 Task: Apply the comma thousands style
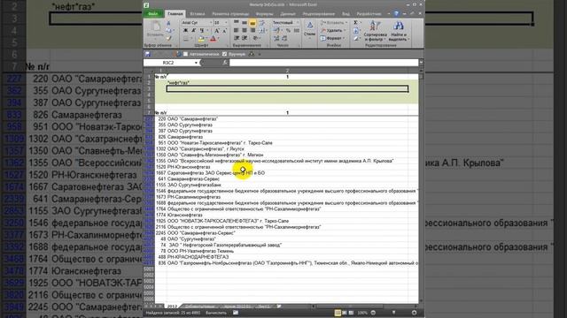(x=297, y=31)
